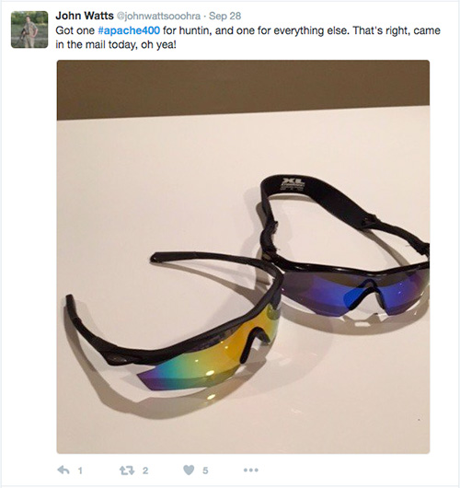This screenshot has width=460, height=488.
Task: Retweet the apache400 sunglasses tweet
Action: coord(127,470)
